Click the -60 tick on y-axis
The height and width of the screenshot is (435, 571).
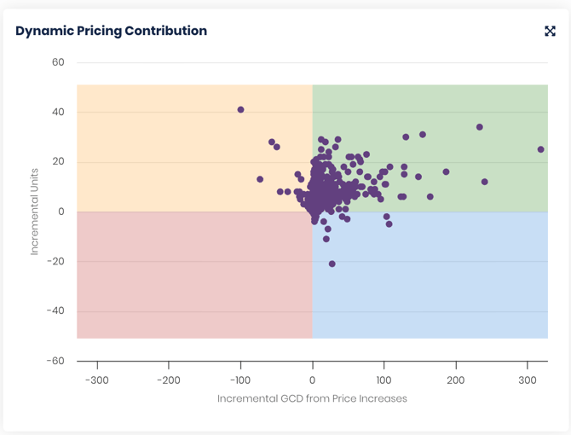tap(55, 361)
